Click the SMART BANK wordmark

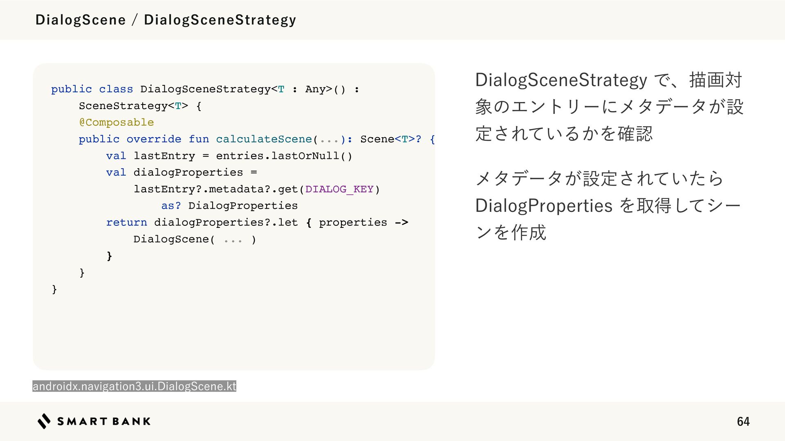(104, 421)
